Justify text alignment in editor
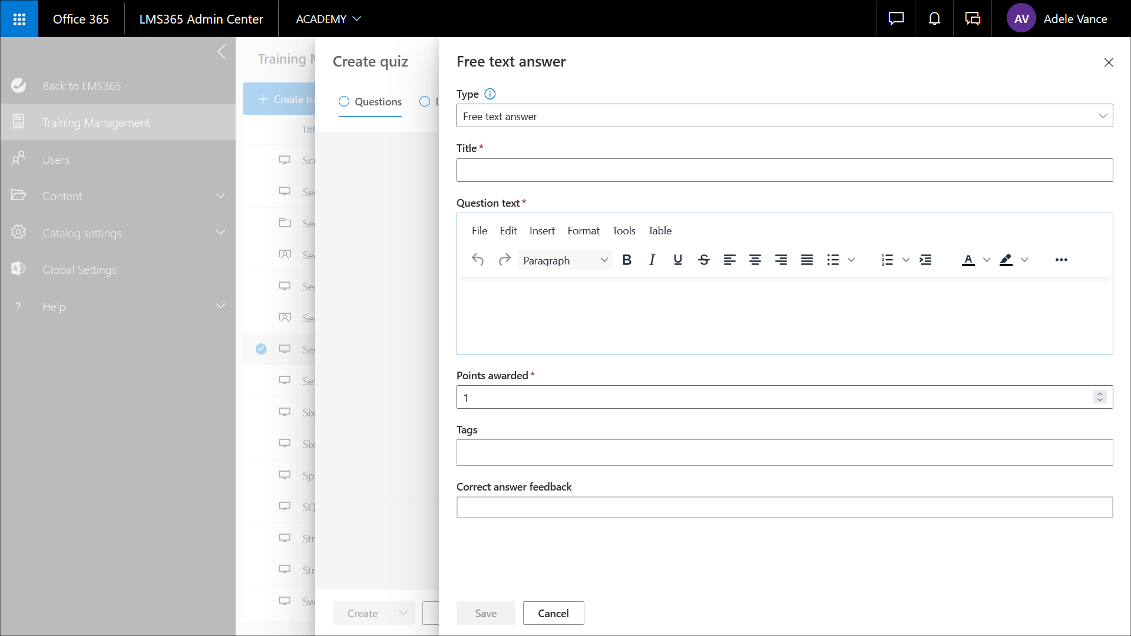This screenshot has width=1131, height=636. (806, 260)
